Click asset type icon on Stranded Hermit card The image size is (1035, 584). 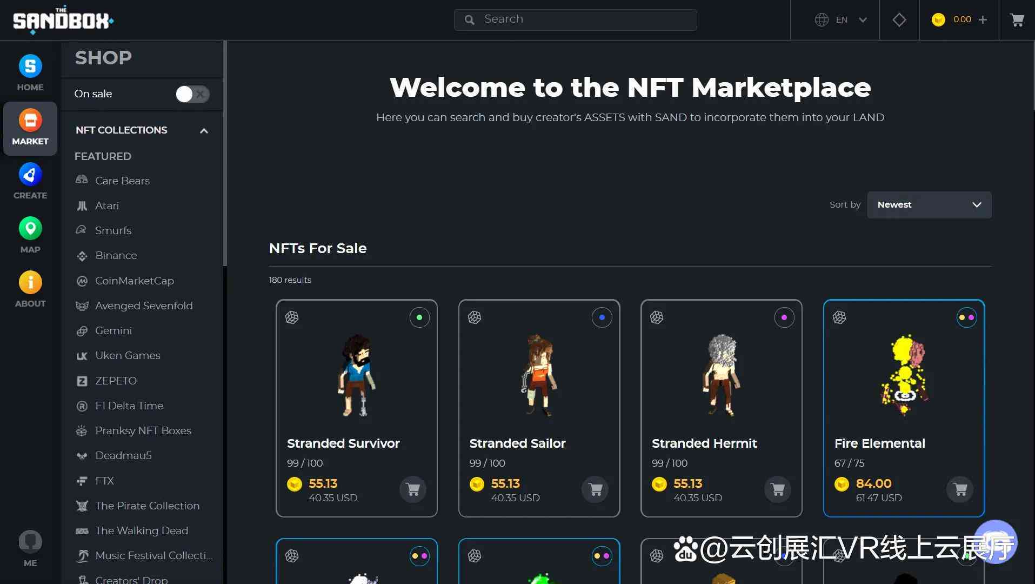click(x=657, y=317)
